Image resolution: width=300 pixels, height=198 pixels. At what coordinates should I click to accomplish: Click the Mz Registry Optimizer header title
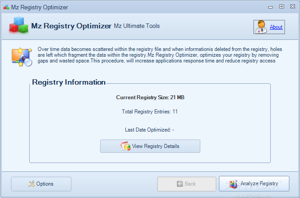click(x=71, y=26)
